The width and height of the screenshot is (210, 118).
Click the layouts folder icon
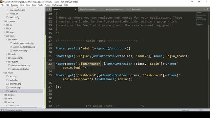click(9, 62)
